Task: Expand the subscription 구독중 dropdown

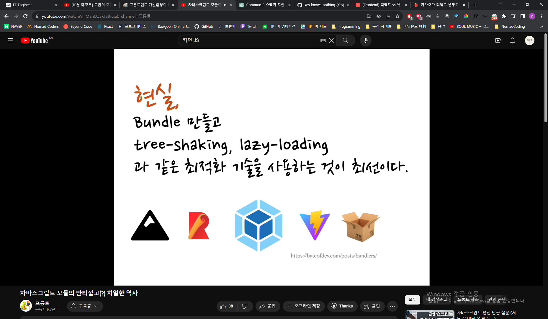Action: click(85, 306)
